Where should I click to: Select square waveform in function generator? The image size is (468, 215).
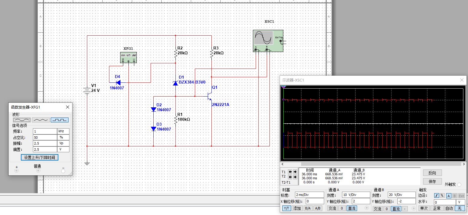60,120
